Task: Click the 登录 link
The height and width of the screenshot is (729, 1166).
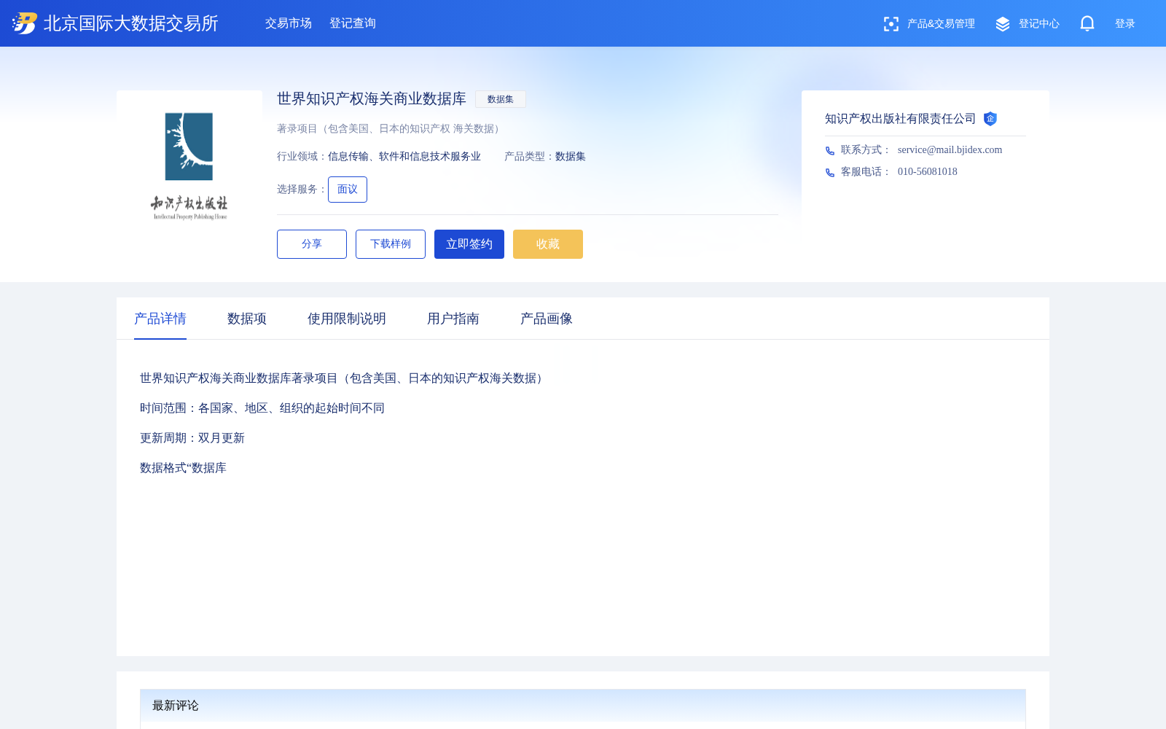Action: 1125,24
